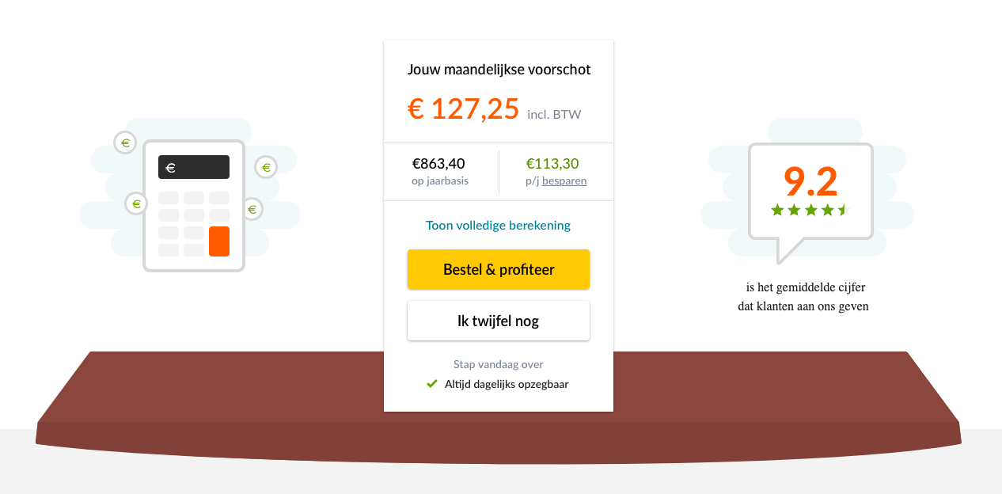Click the gemiddelde cijfer caption under rating

pos(803,297)
